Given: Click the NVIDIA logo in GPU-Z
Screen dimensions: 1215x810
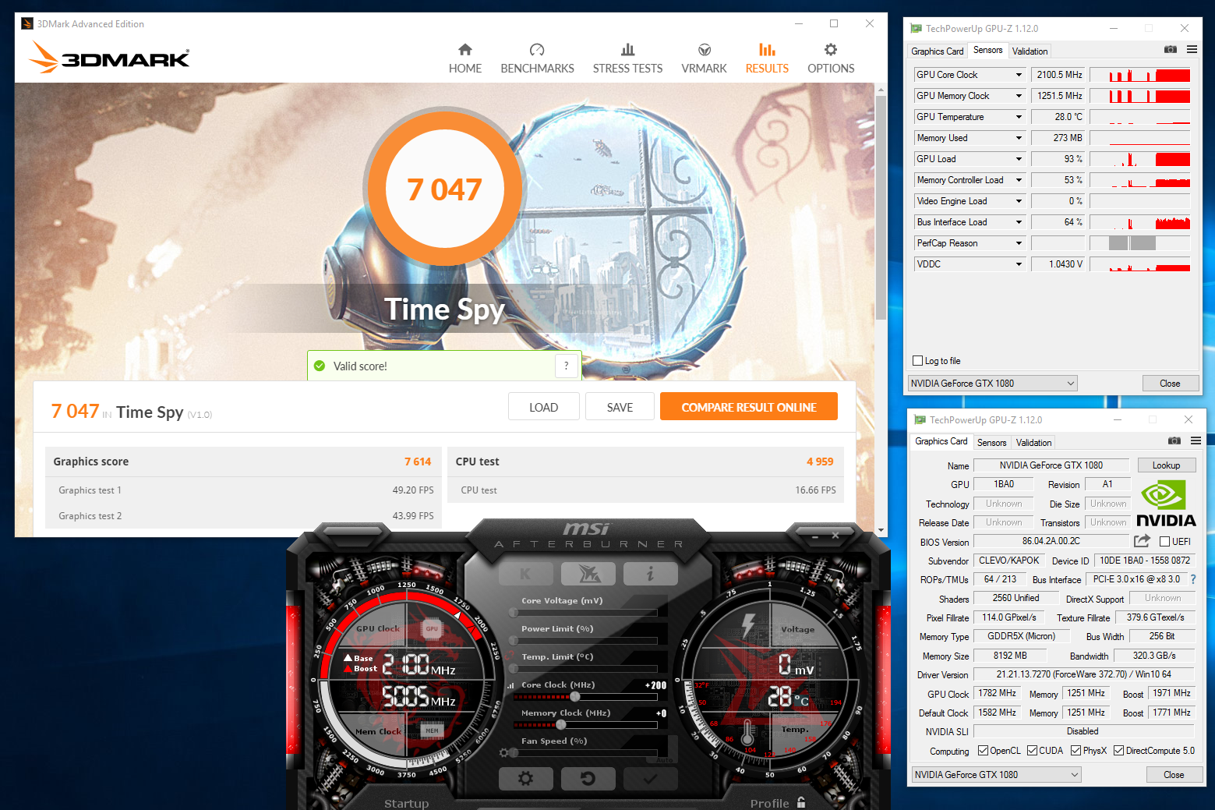Looking at the screenshot, I should 1166,504.
